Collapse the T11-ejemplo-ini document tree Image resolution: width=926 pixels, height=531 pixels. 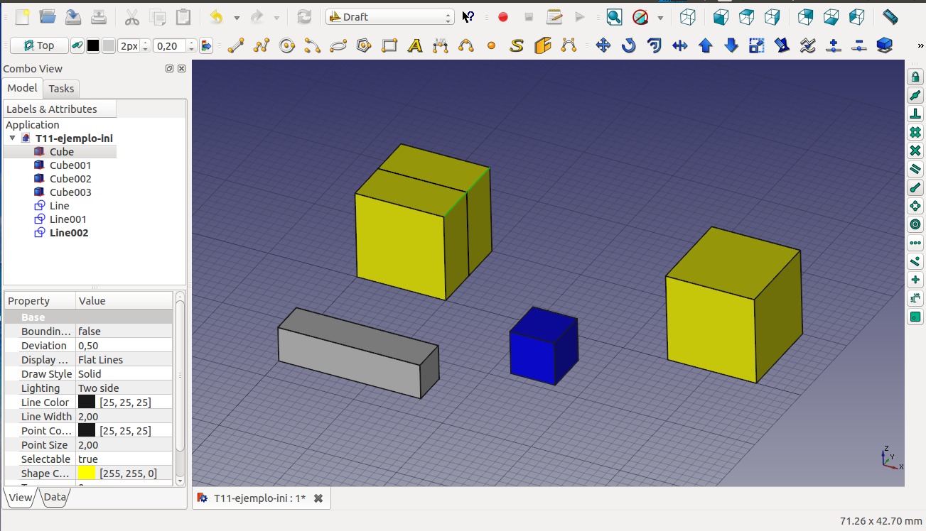(13, 138)
